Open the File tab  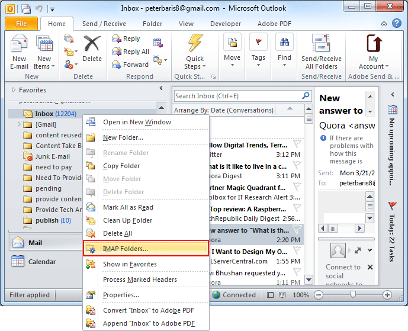coord(21,24)
